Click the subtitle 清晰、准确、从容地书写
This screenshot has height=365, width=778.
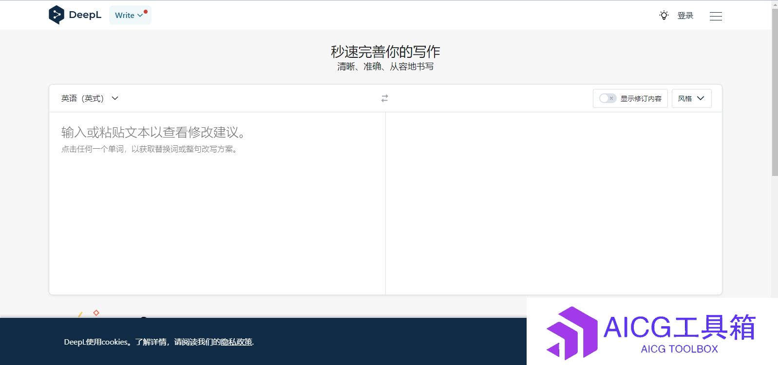(x=385, y=67)
